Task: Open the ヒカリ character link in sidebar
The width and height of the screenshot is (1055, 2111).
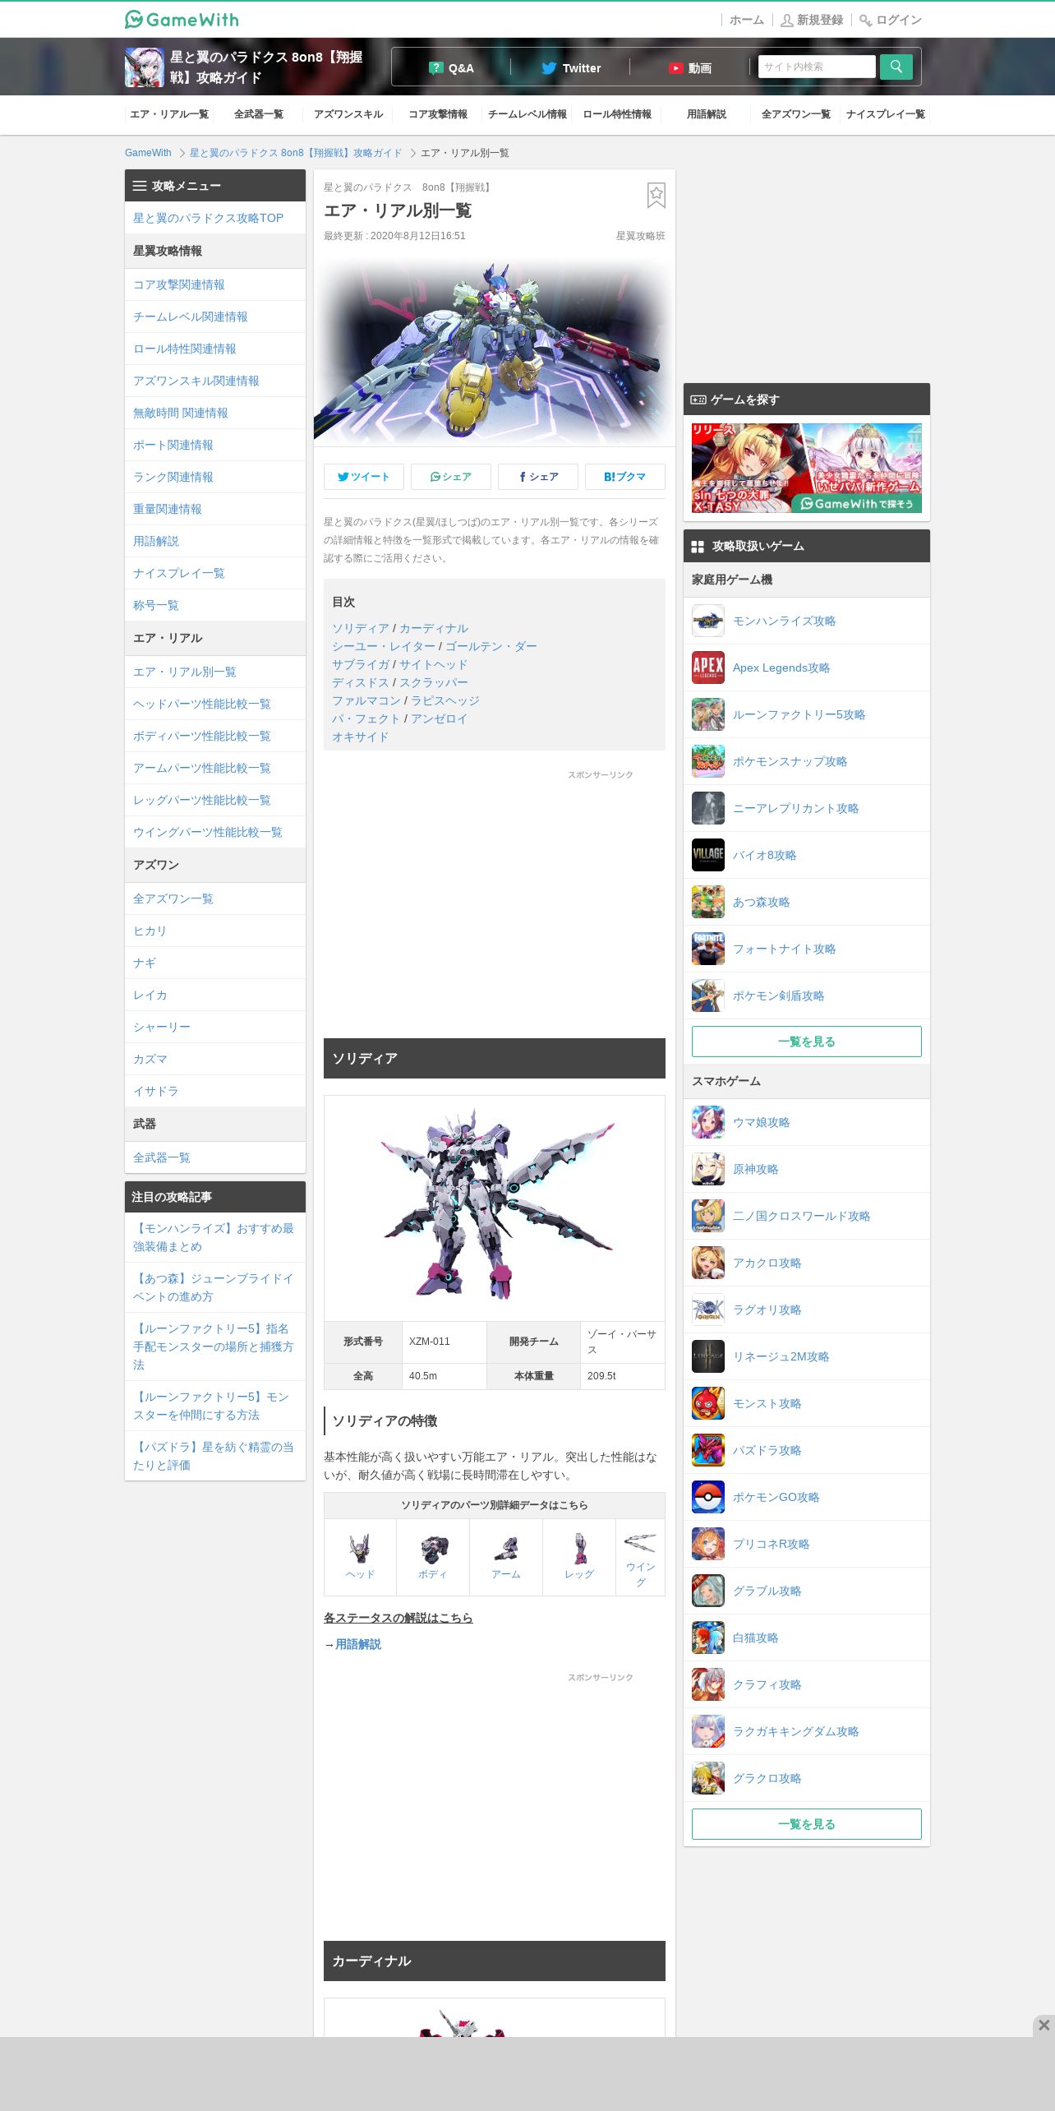Action: [215, 931]
